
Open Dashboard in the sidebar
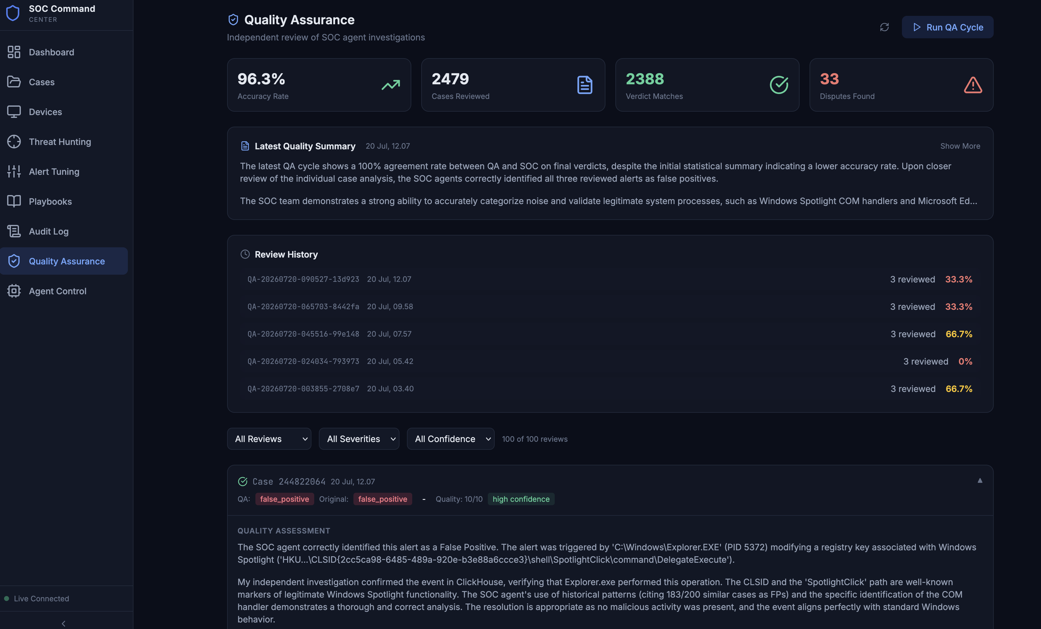[64, 52]
